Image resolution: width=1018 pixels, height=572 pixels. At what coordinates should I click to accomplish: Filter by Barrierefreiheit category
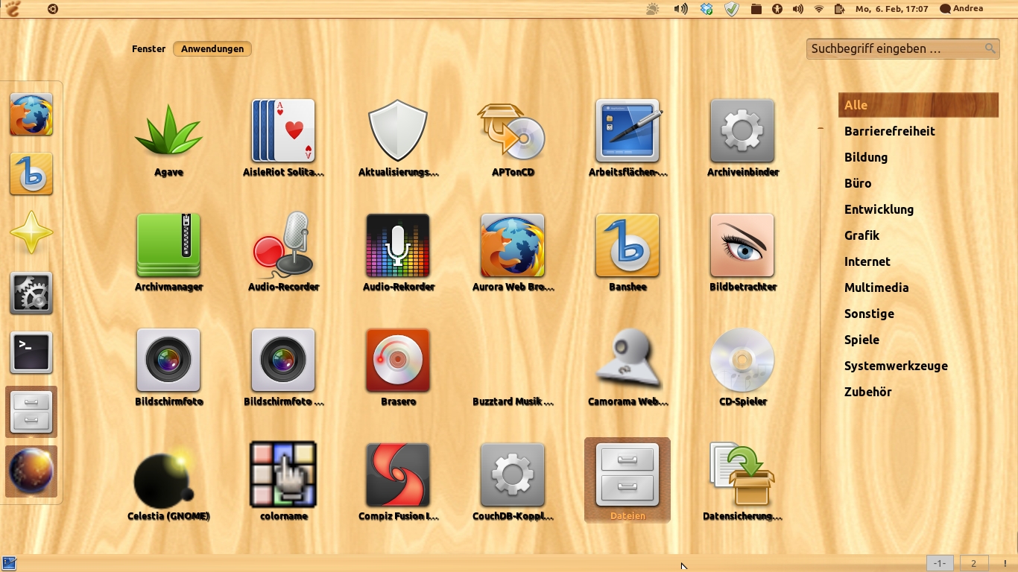coord(890,131)
